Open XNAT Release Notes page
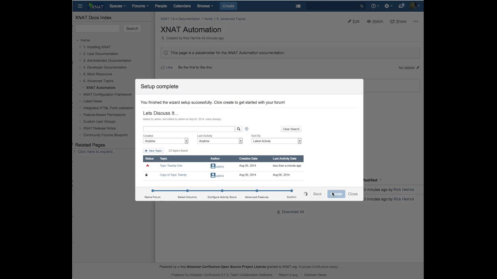The height and width of the screenshot is (279, 497). click(x=99, y=128)
